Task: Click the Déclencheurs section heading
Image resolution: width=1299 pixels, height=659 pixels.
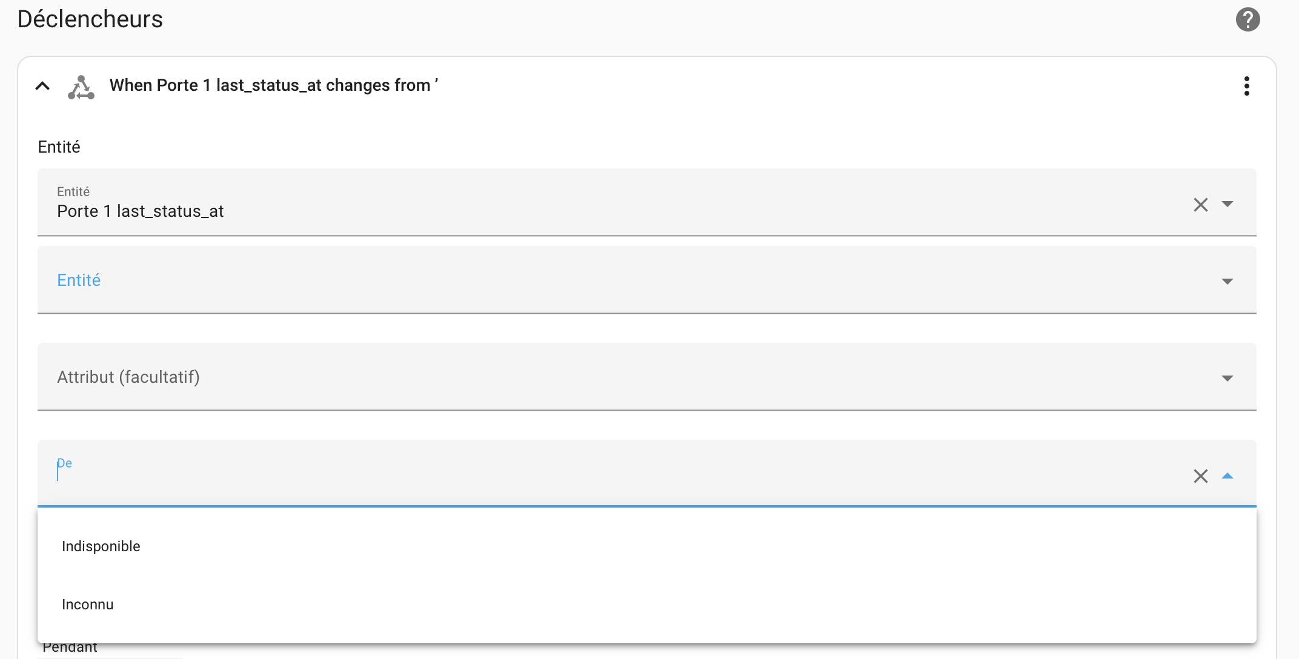Action: coord(90,19)
